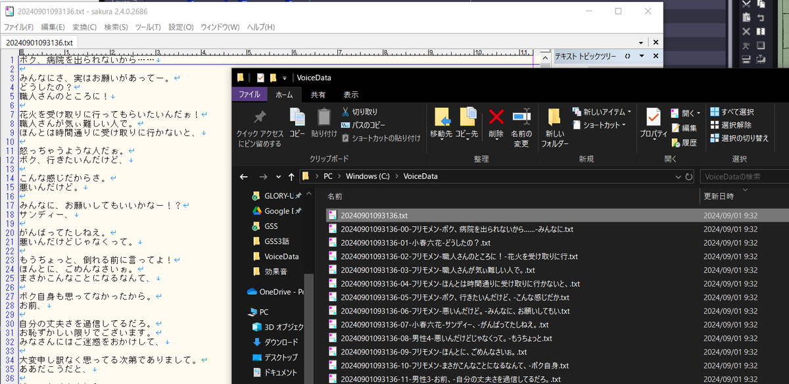The width and height of the screenshot is (789, 384).
Task: Click the Copy (コピー) ribbon icon
Action: (297, 124)
